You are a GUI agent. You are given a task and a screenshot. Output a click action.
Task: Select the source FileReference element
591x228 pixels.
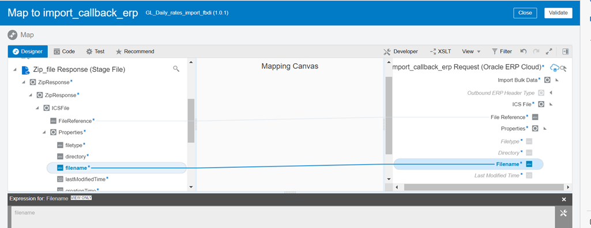[x=75, y=121]
